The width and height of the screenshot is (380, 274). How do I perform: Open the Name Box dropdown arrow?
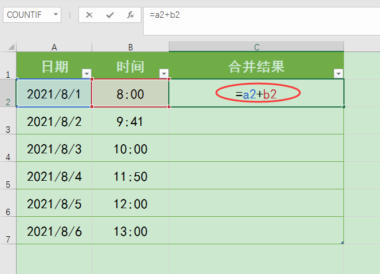pos(56,14)
